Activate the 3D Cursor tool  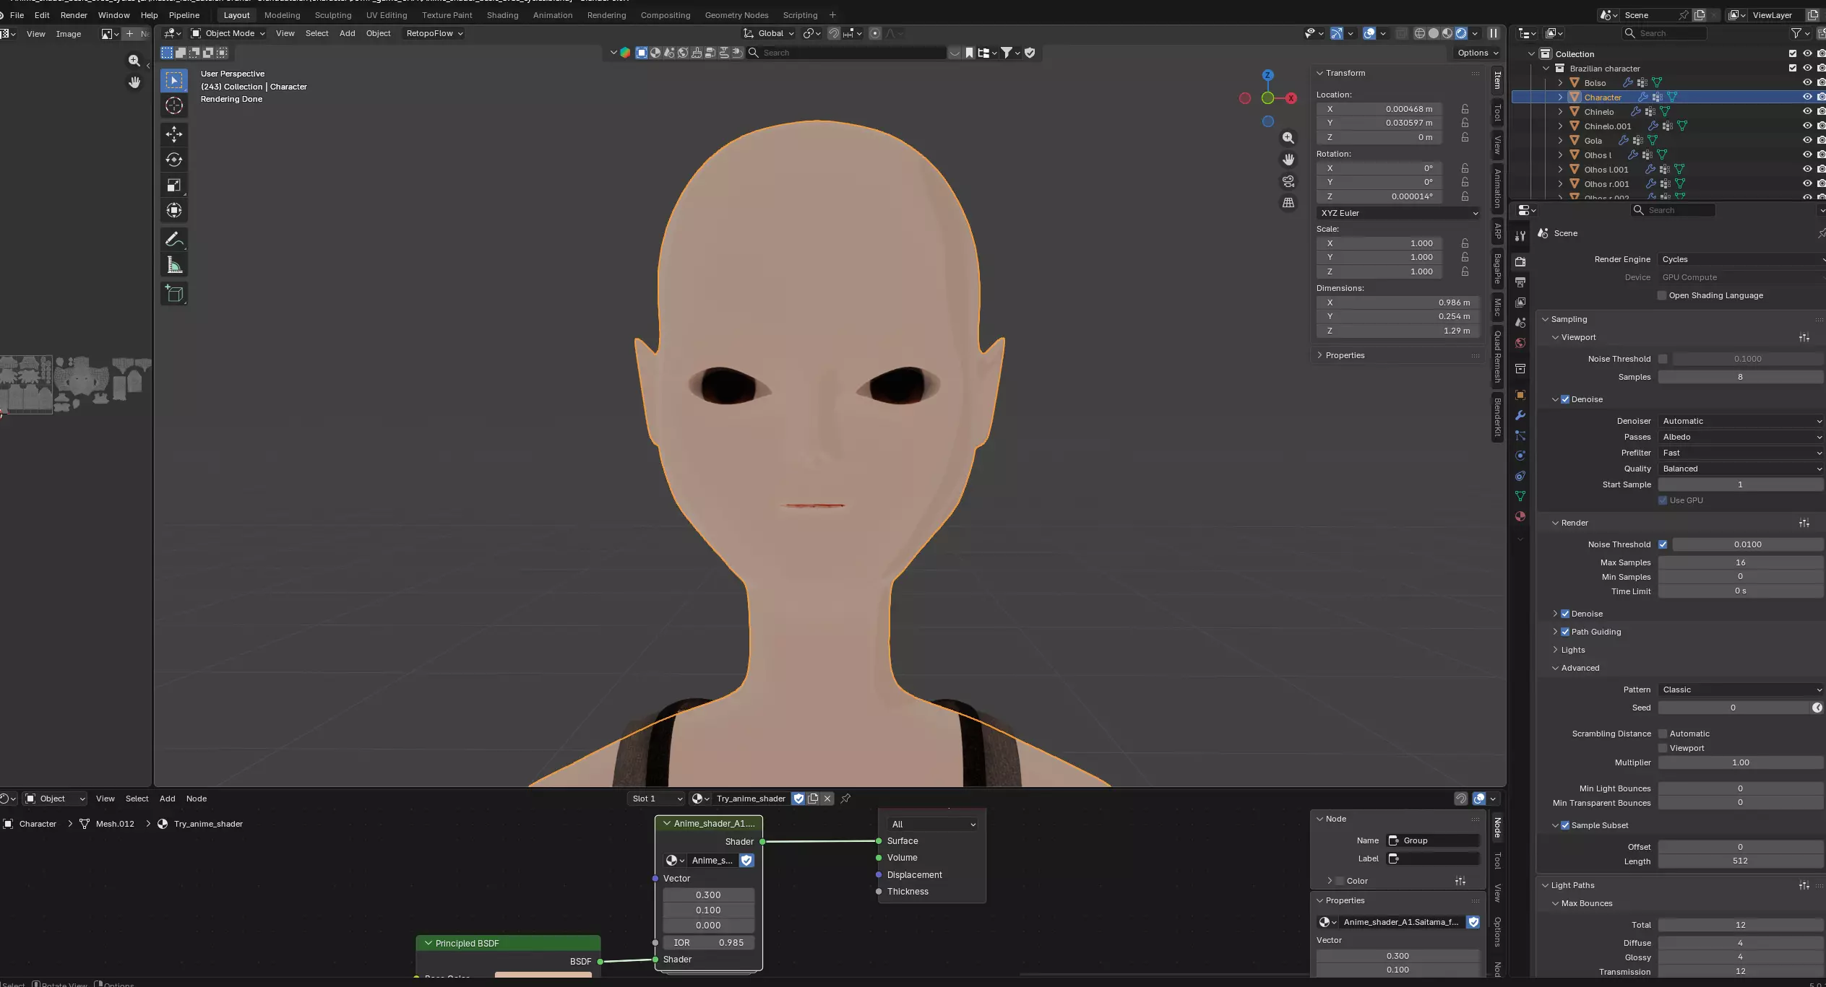174,106
